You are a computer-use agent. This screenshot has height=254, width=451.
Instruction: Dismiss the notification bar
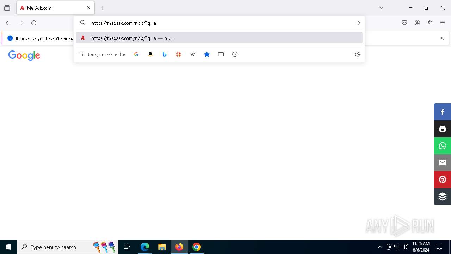(442, 38)
